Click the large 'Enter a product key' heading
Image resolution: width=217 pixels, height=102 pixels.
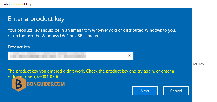pos(36,19)
